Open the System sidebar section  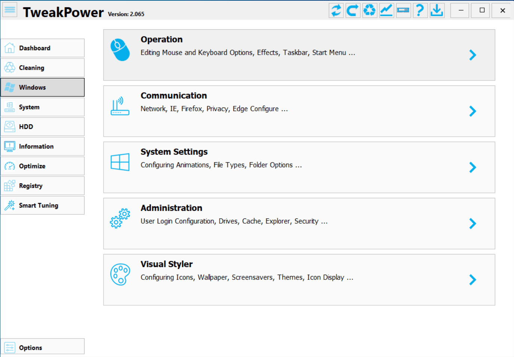[x=43, y=107]
